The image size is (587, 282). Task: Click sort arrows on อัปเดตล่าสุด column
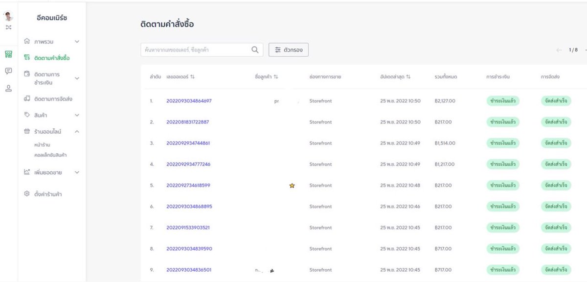408,77
